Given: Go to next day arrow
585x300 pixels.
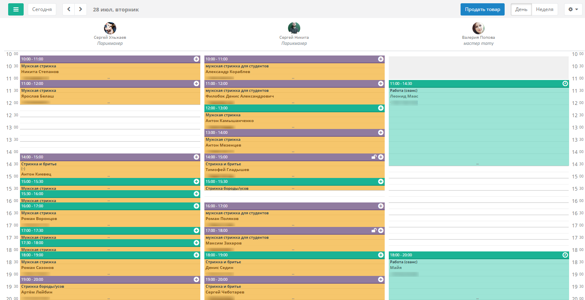Looking at the screenshot, I should (81, 9).
